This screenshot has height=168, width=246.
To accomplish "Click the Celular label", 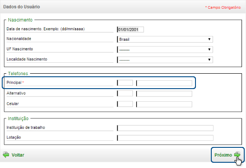I will tap(13, 104).
